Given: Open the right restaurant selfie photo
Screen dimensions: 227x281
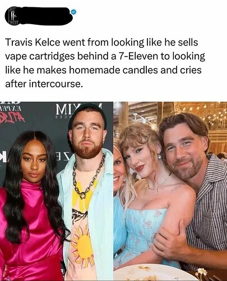Looking at the screenshot, I should point(170,191).
